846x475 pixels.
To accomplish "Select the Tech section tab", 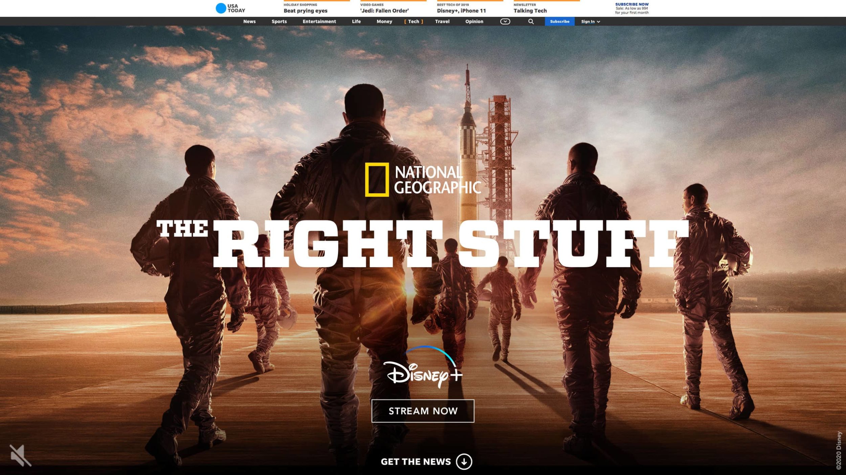I will [414, 22].
